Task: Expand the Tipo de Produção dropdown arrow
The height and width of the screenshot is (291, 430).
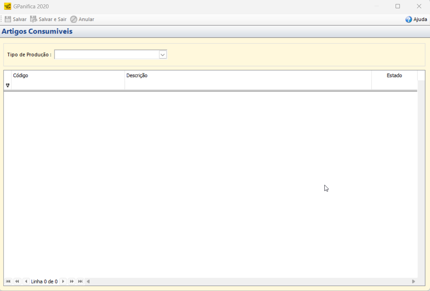Action: 163,54
